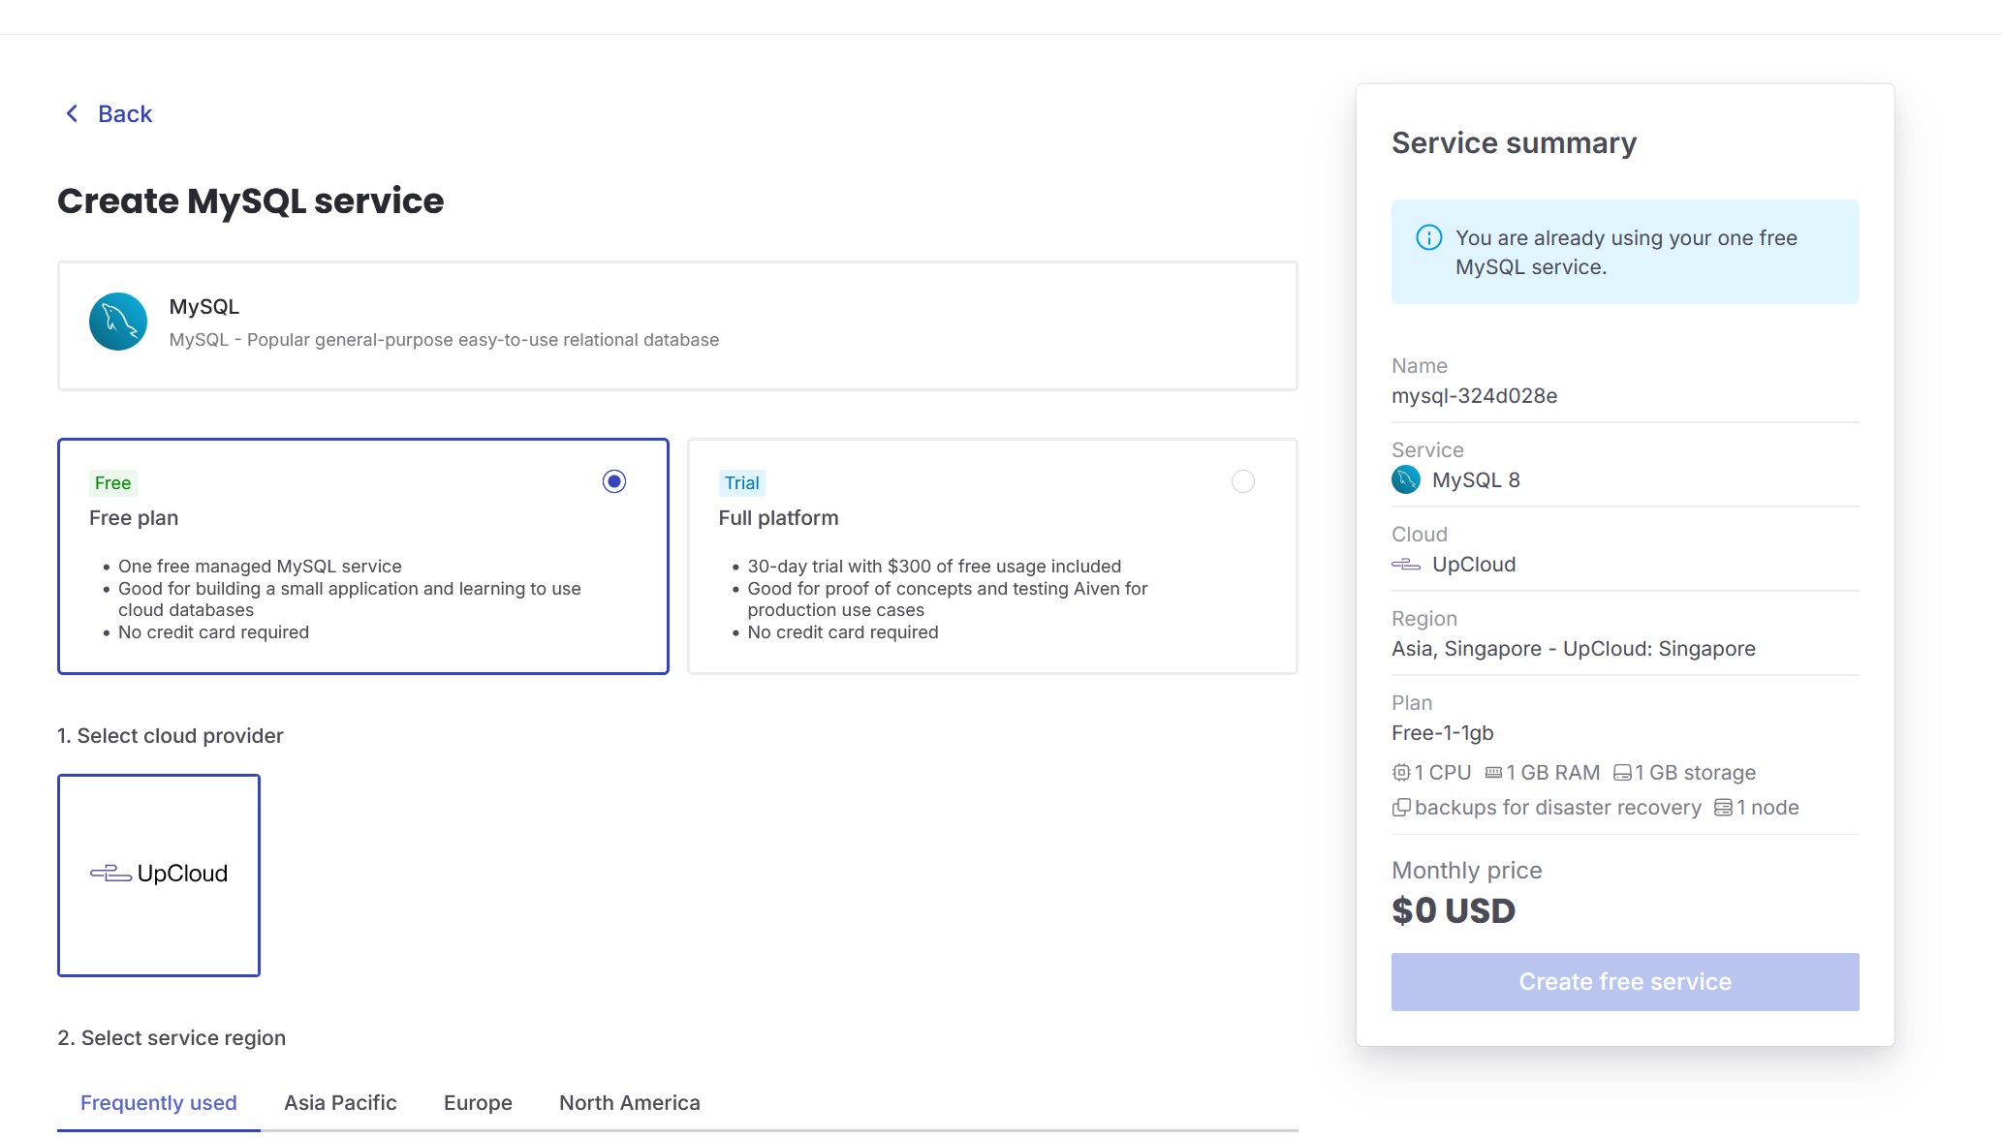Screen dimensions: 2002x1137
Task: Click the green Free badge
Action: coord(113,483)
